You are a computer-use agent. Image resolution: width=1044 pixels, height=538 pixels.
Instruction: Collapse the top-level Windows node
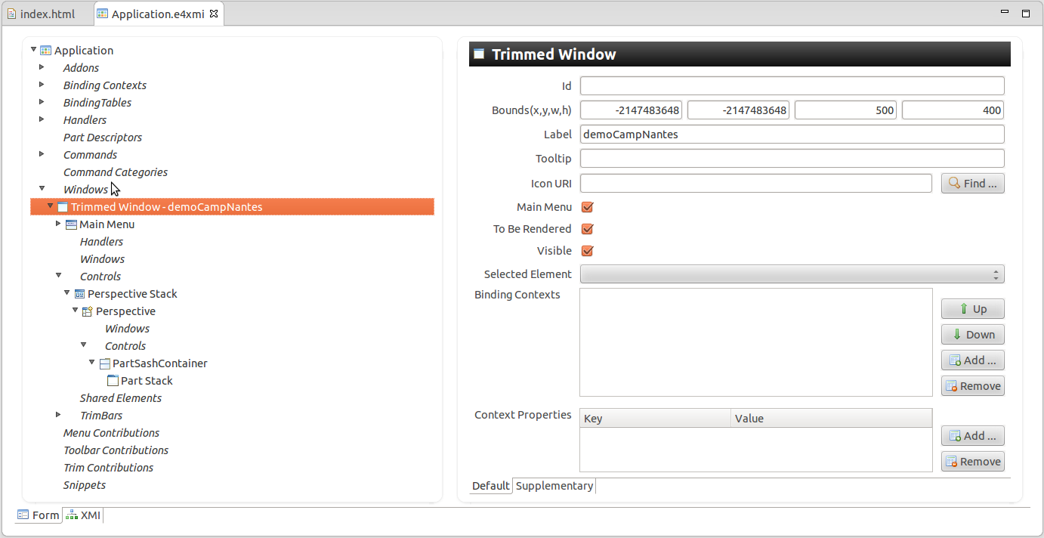click(42, 189)
